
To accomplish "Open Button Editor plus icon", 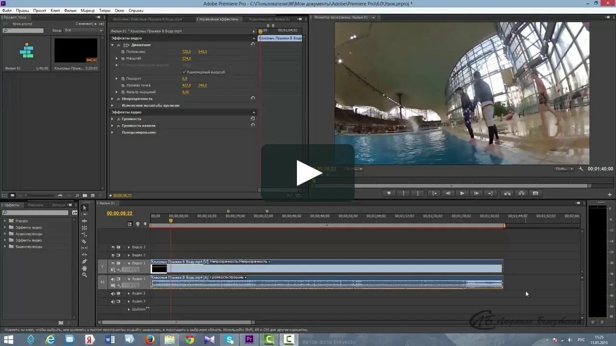I will (610, 195).
